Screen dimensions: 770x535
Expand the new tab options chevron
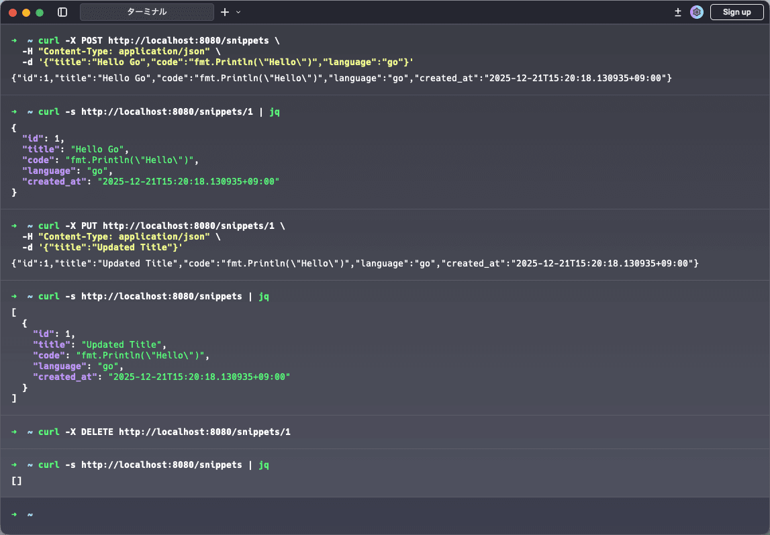click(238, 12)
